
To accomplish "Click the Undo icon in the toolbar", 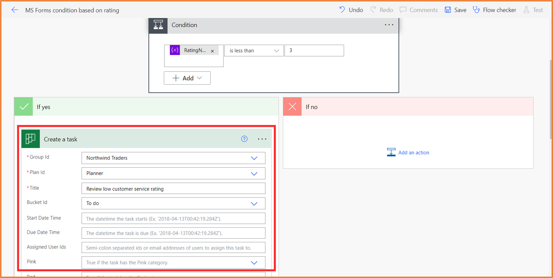I will [x=342, y=10].
